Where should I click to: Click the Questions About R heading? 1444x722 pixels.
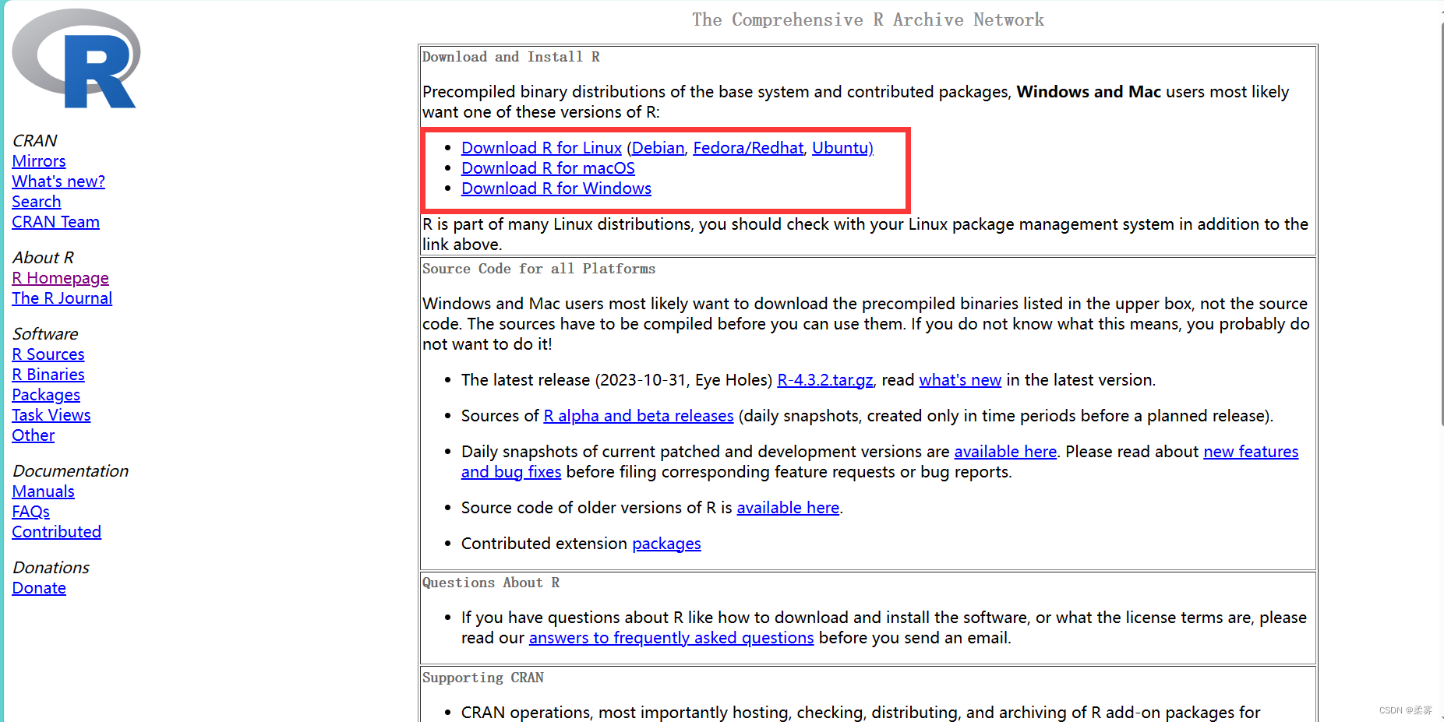491,583
